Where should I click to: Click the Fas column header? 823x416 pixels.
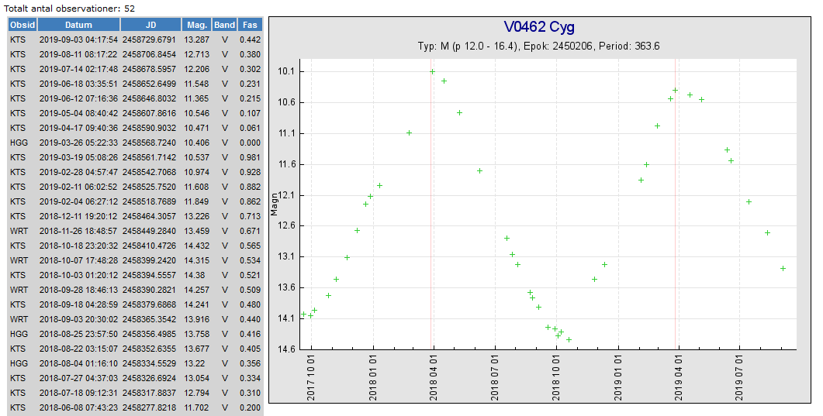tap(250, 25)
